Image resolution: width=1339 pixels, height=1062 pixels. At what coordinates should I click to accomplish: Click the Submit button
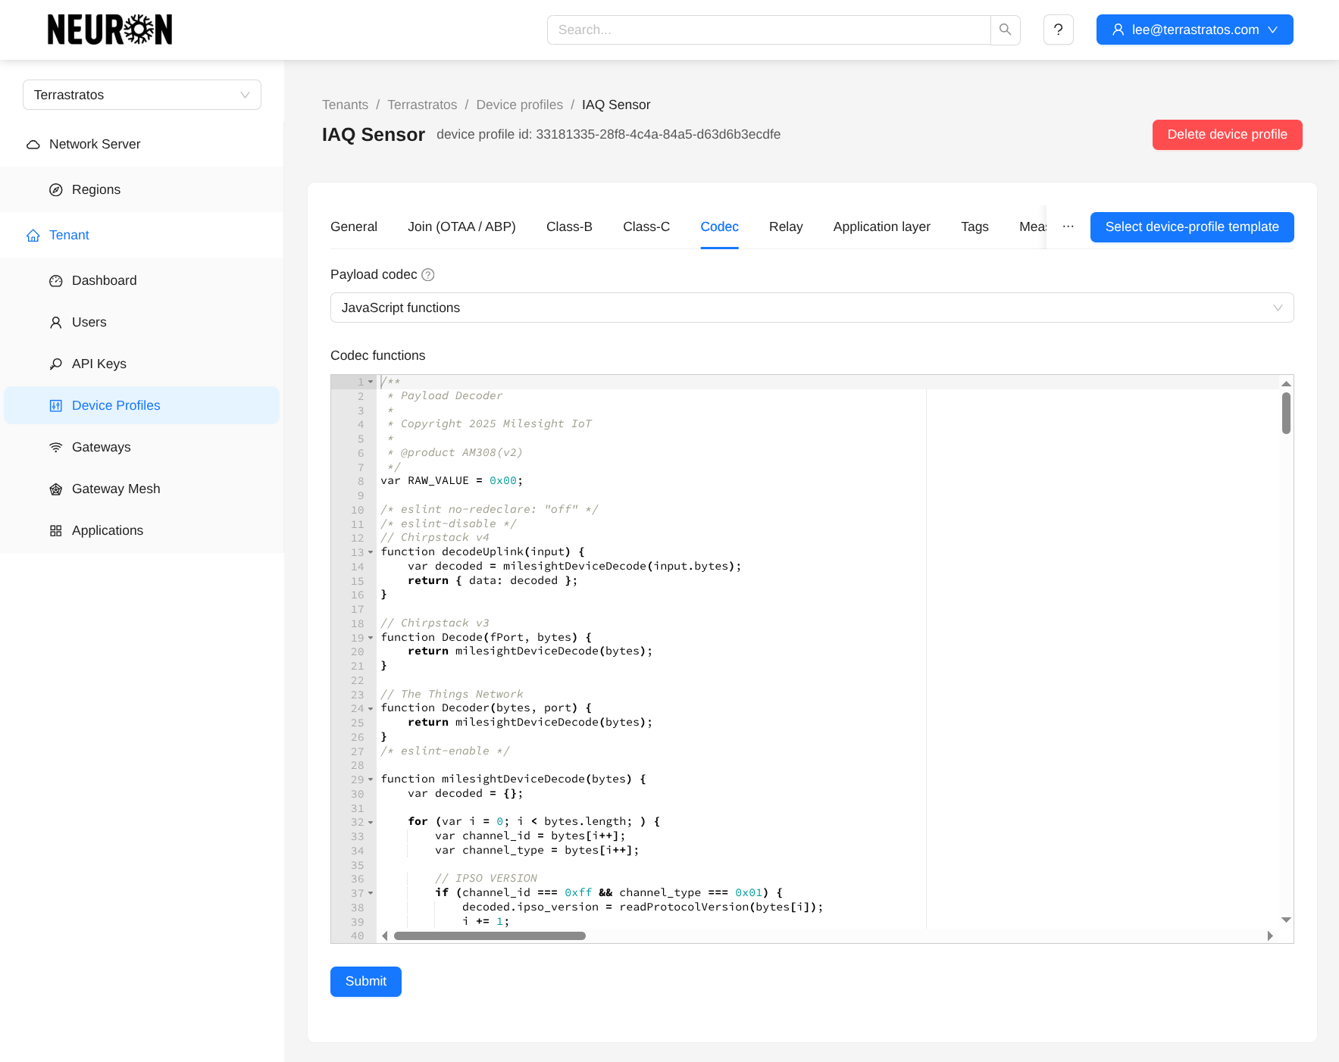(x=365, y=982)
